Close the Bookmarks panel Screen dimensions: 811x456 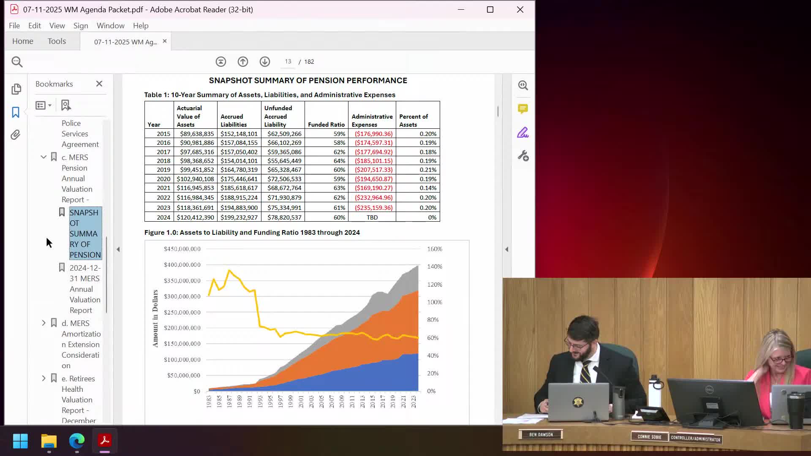[99, 84]
